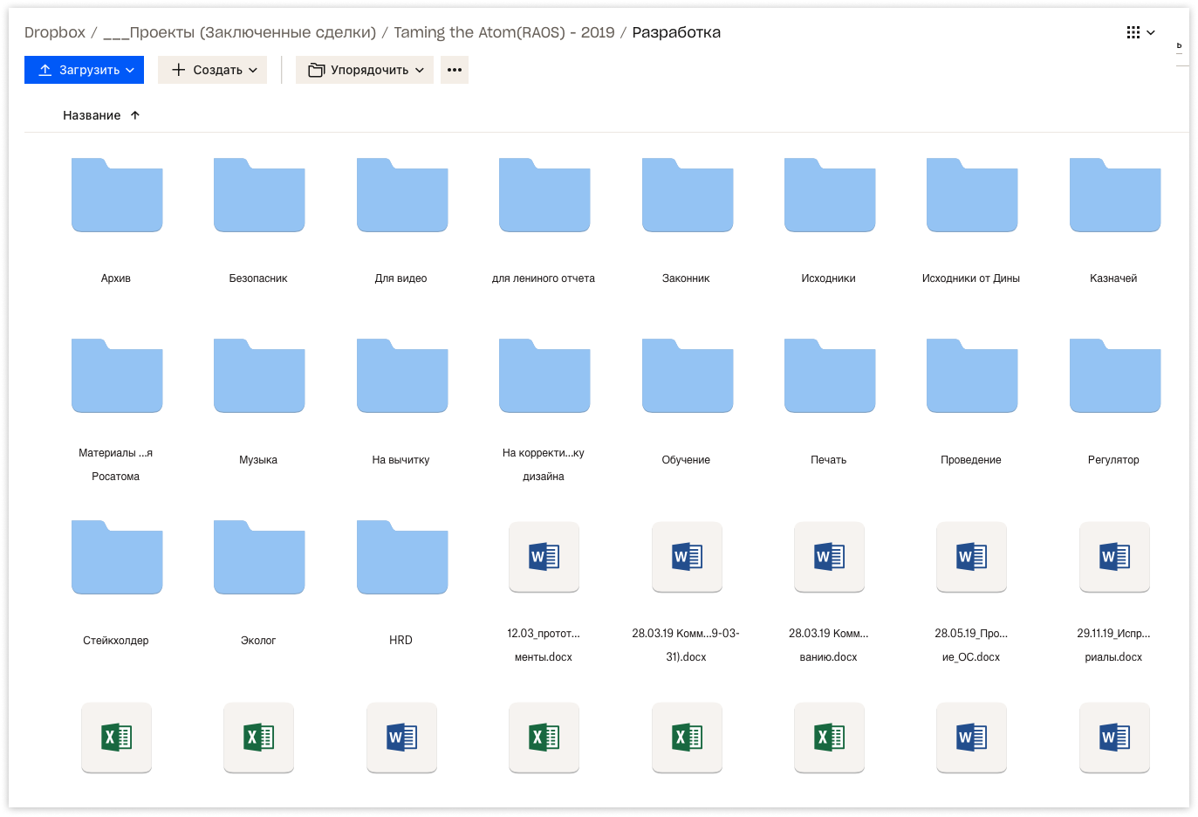Select the Казначей folder name
The width and height of the screenshot is (1198, 817).
point(1113,278)
